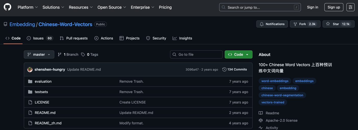
Task: Expand the green Code dropdown
Action: tap(238, 54)
